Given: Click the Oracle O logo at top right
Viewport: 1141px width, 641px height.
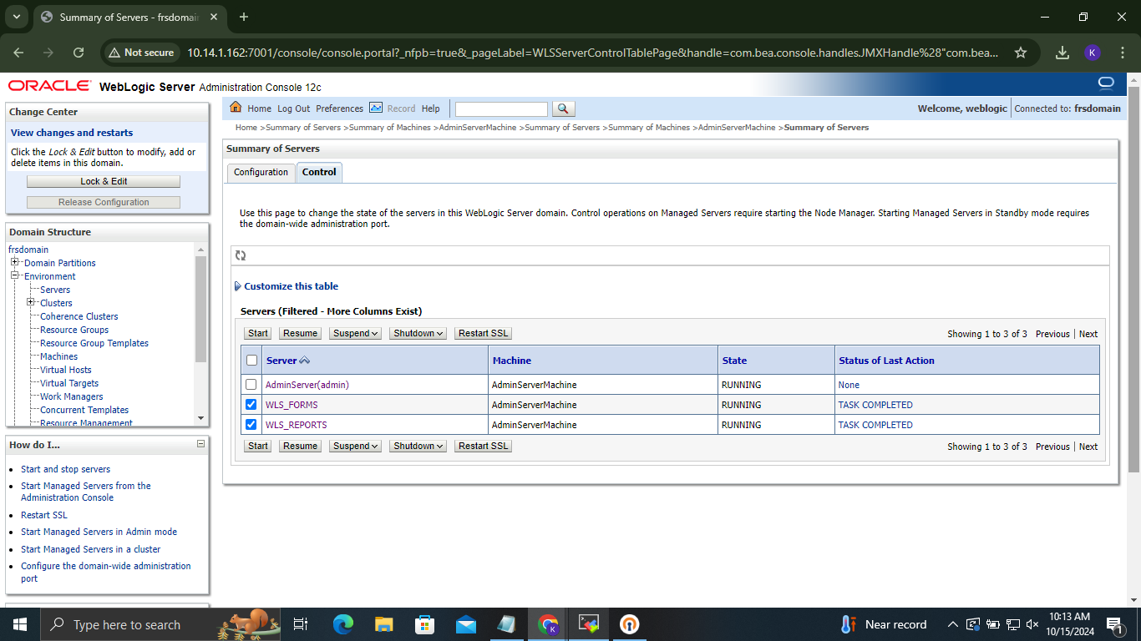Looking at the screenshot, I should (x=1107, y=83).
